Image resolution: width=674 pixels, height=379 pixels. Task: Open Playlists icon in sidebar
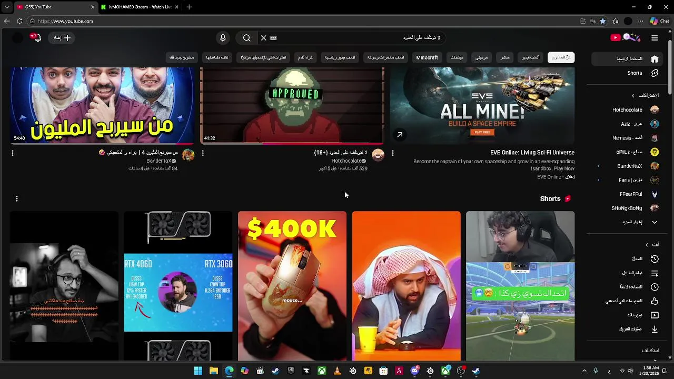tap(655, 273)
